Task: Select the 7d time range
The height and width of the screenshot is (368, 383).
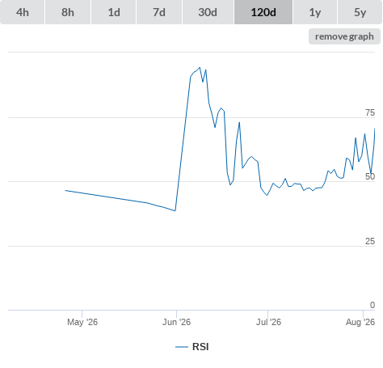Action: (x=159, y=12)
